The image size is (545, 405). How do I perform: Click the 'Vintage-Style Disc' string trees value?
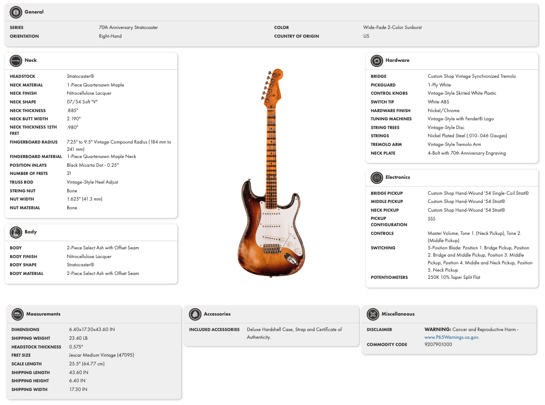click(446, 128)
